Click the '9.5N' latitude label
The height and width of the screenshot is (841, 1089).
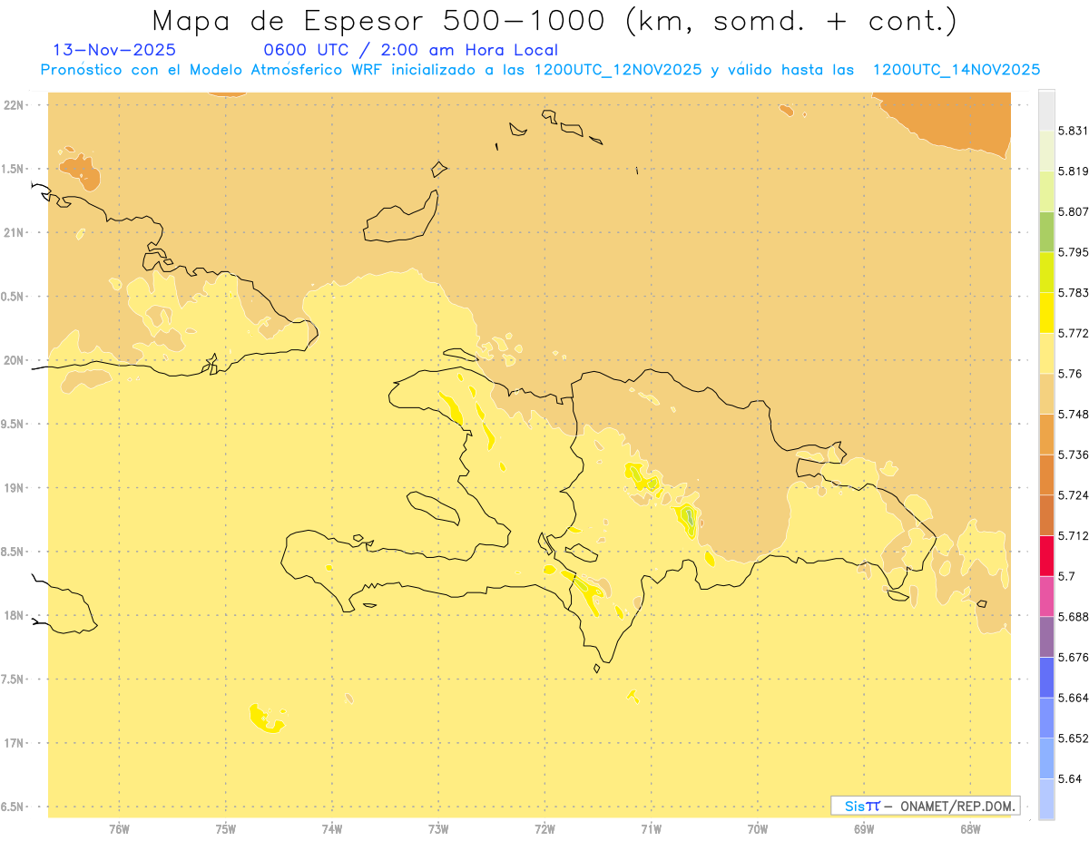(11, 424)
